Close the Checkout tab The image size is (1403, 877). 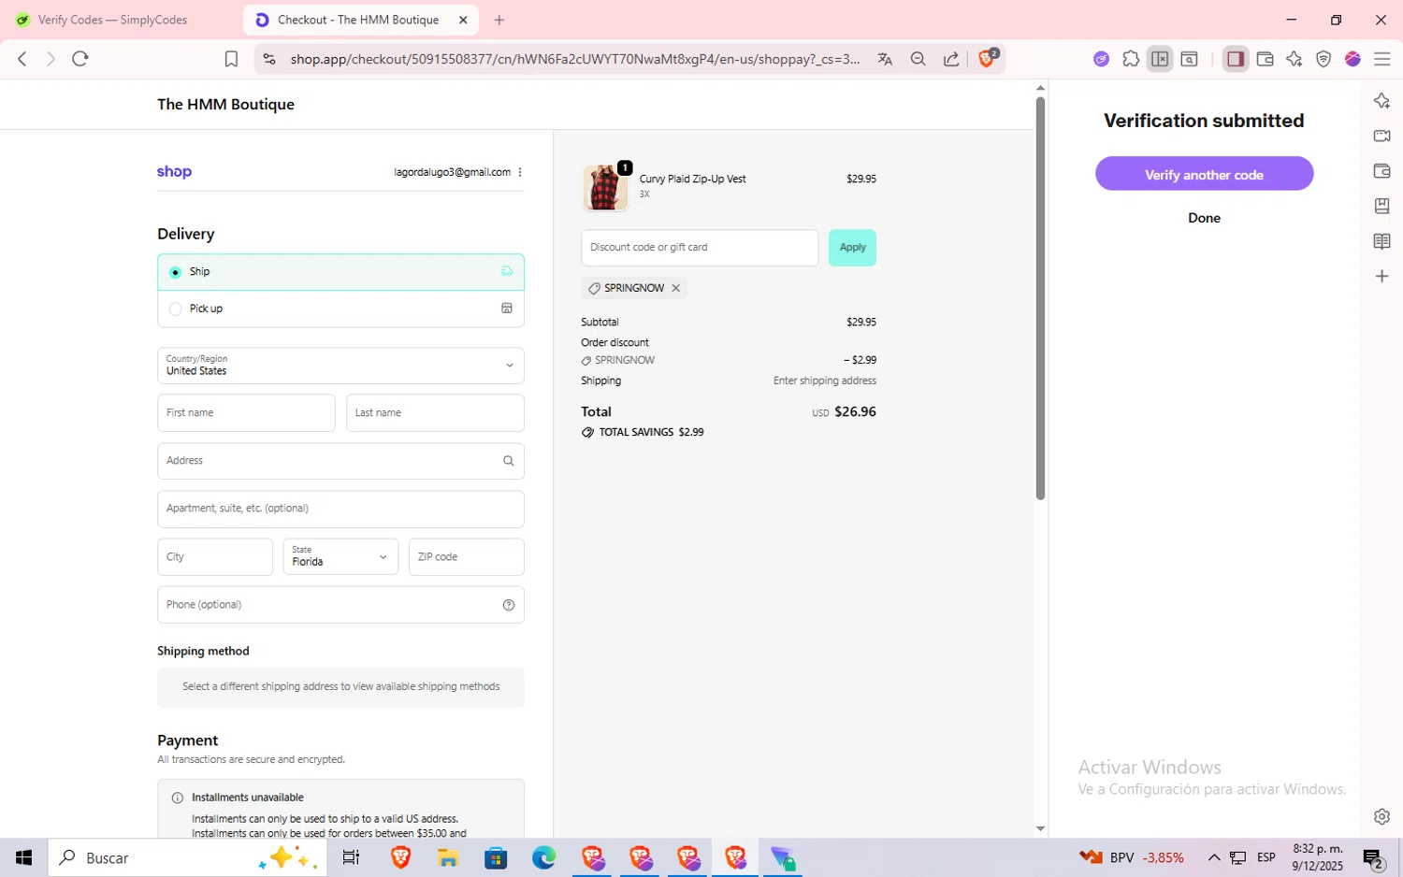point(463,20)
